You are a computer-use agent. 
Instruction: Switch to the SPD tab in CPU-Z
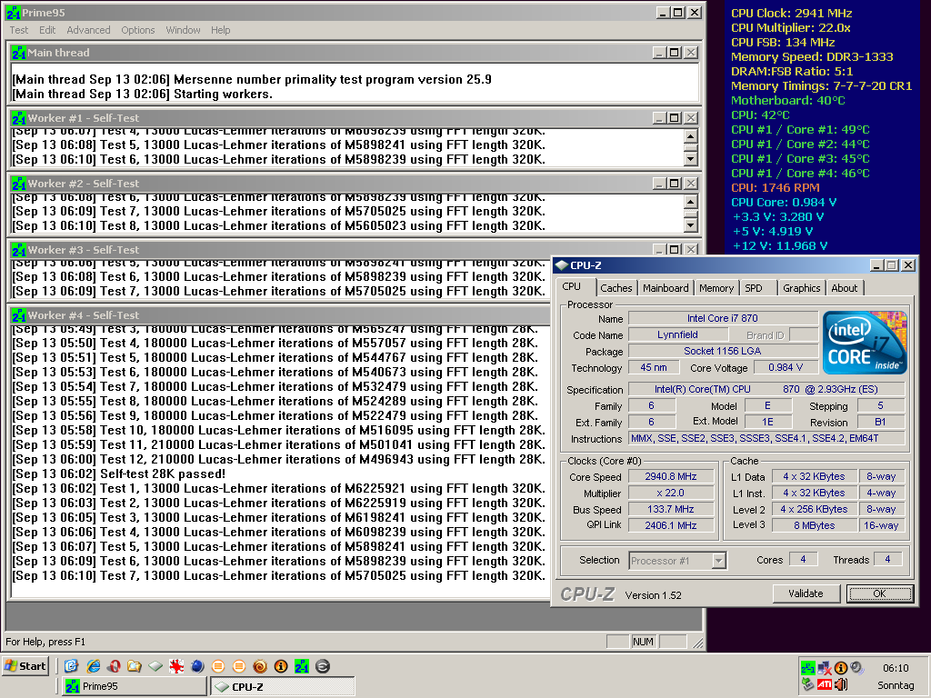754,288
